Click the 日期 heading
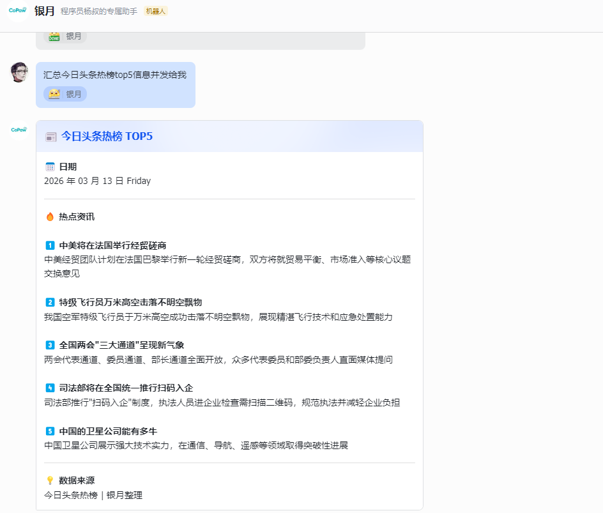This screenshot has height=513, width=603. pyautogui.click(x=68, y=167)
